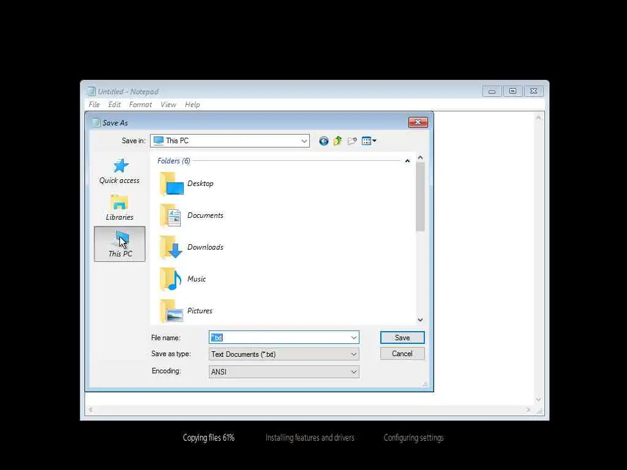Go up one folder level icon
Viewport: 627px width, 470px height.
[337, 141]
